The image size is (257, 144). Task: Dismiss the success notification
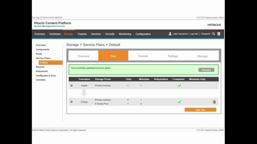pyautogui.click(x=206, y=70)
